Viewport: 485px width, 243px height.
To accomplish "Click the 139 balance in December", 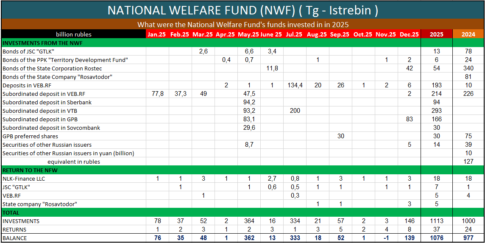I will click(x=409, y=238).
